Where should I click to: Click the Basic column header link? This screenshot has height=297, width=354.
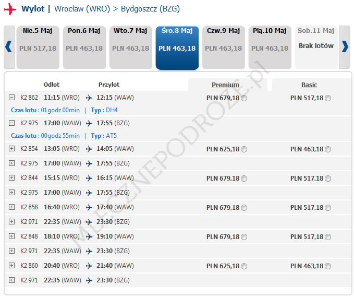click(309, 85)
